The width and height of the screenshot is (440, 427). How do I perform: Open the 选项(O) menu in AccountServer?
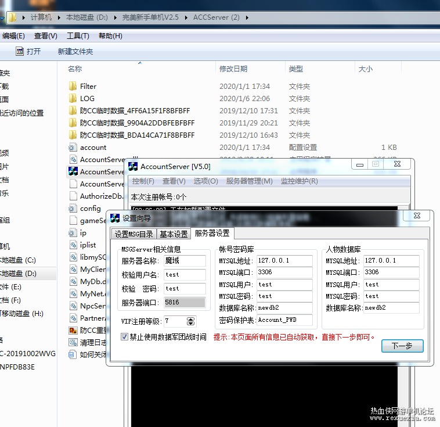tap(205, 181)
